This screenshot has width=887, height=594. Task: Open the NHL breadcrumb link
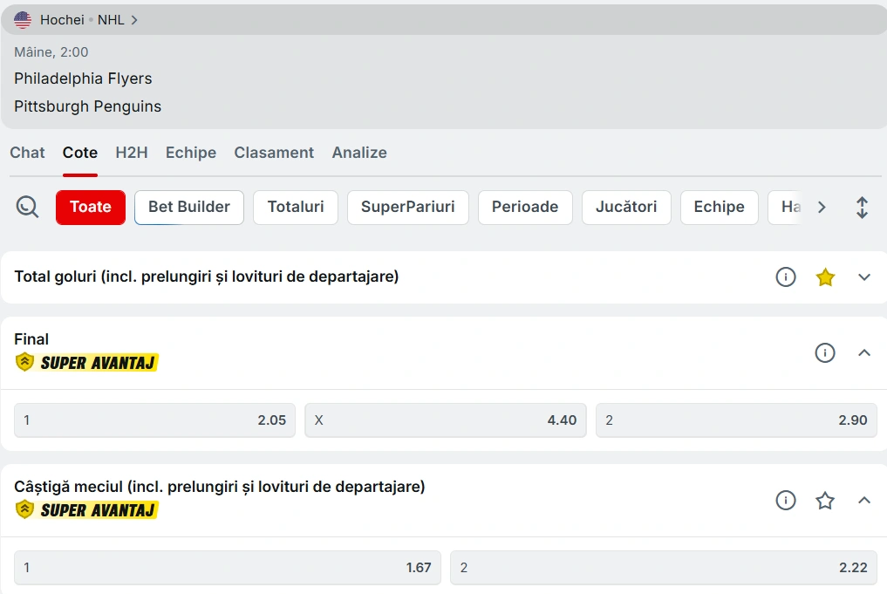pos(111,19)
